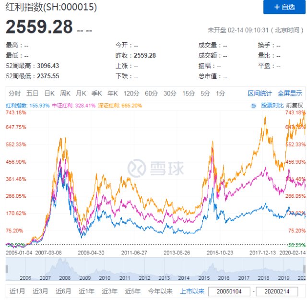307x300 pixels.
Task: Select the 季K chart tab
Action: tap(96, 93)
